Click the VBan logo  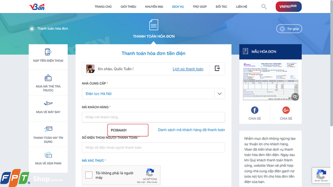coord(37,7)
